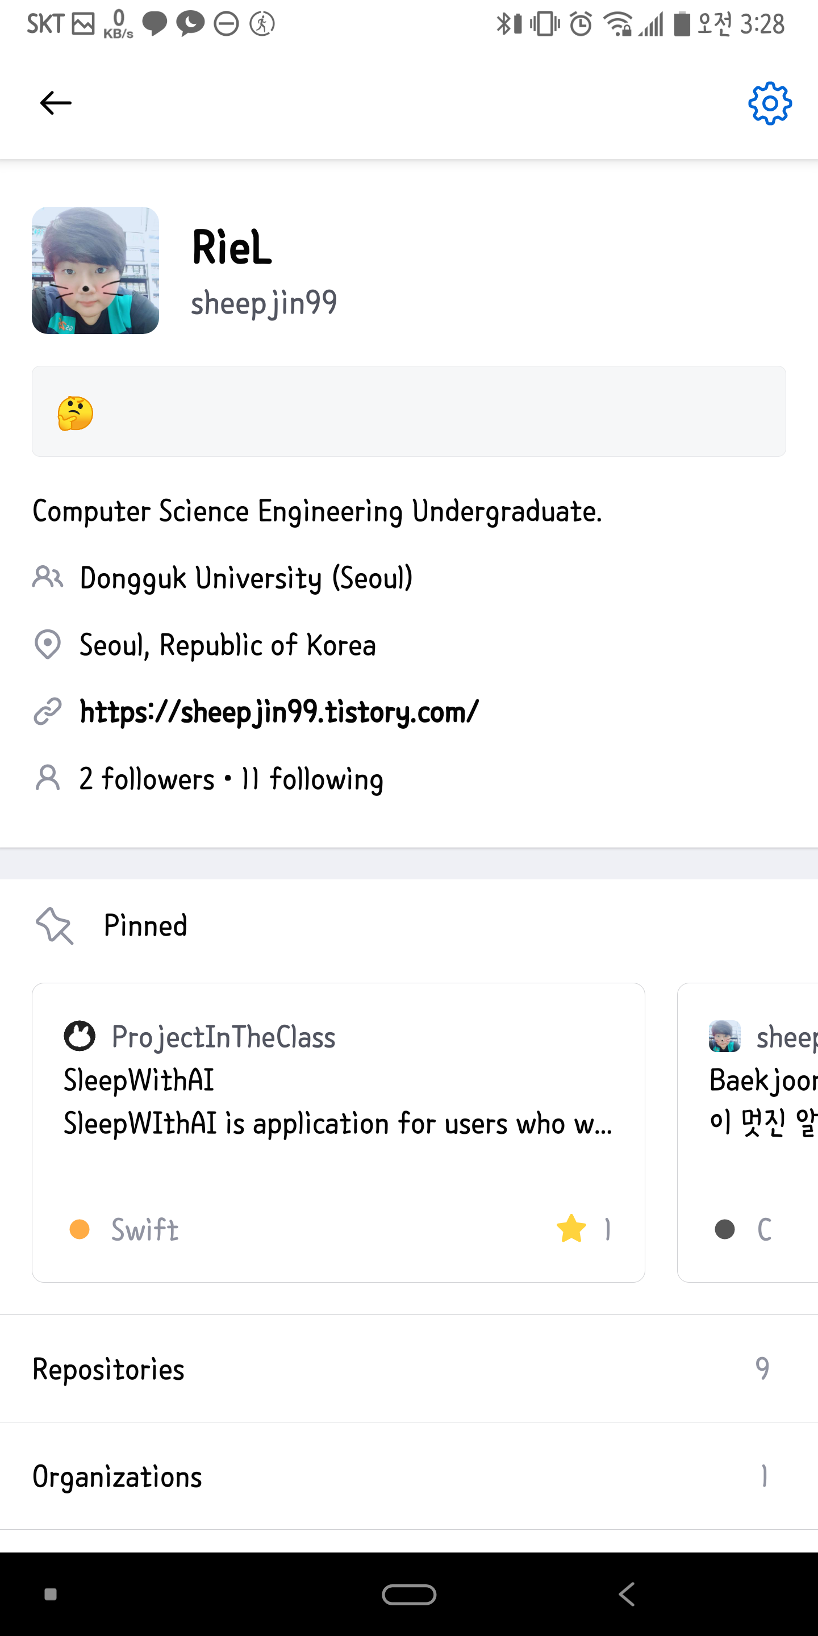
Task: Tap the star icon on SleepWithAI
Action: pos(571,1228)
